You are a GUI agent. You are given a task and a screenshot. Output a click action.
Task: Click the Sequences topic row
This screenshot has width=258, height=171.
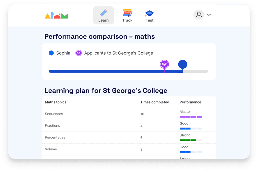pos(54,114)
